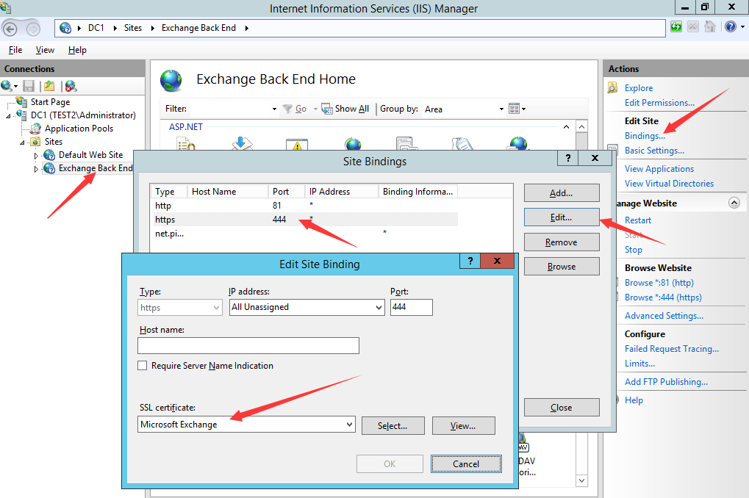Open the View menu

click(x=45, y=50)
